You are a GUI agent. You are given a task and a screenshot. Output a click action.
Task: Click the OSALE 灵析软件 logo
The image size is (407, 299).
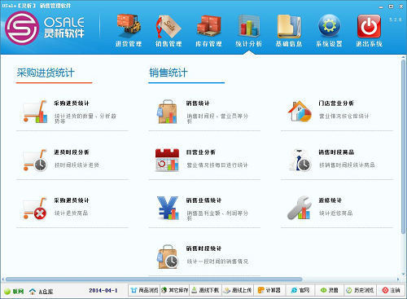click(x=45, y=28)
